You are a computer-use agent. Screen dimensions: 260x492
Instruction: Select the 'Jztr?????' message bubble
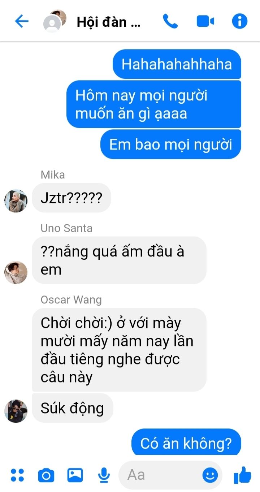tap(71, 198)
